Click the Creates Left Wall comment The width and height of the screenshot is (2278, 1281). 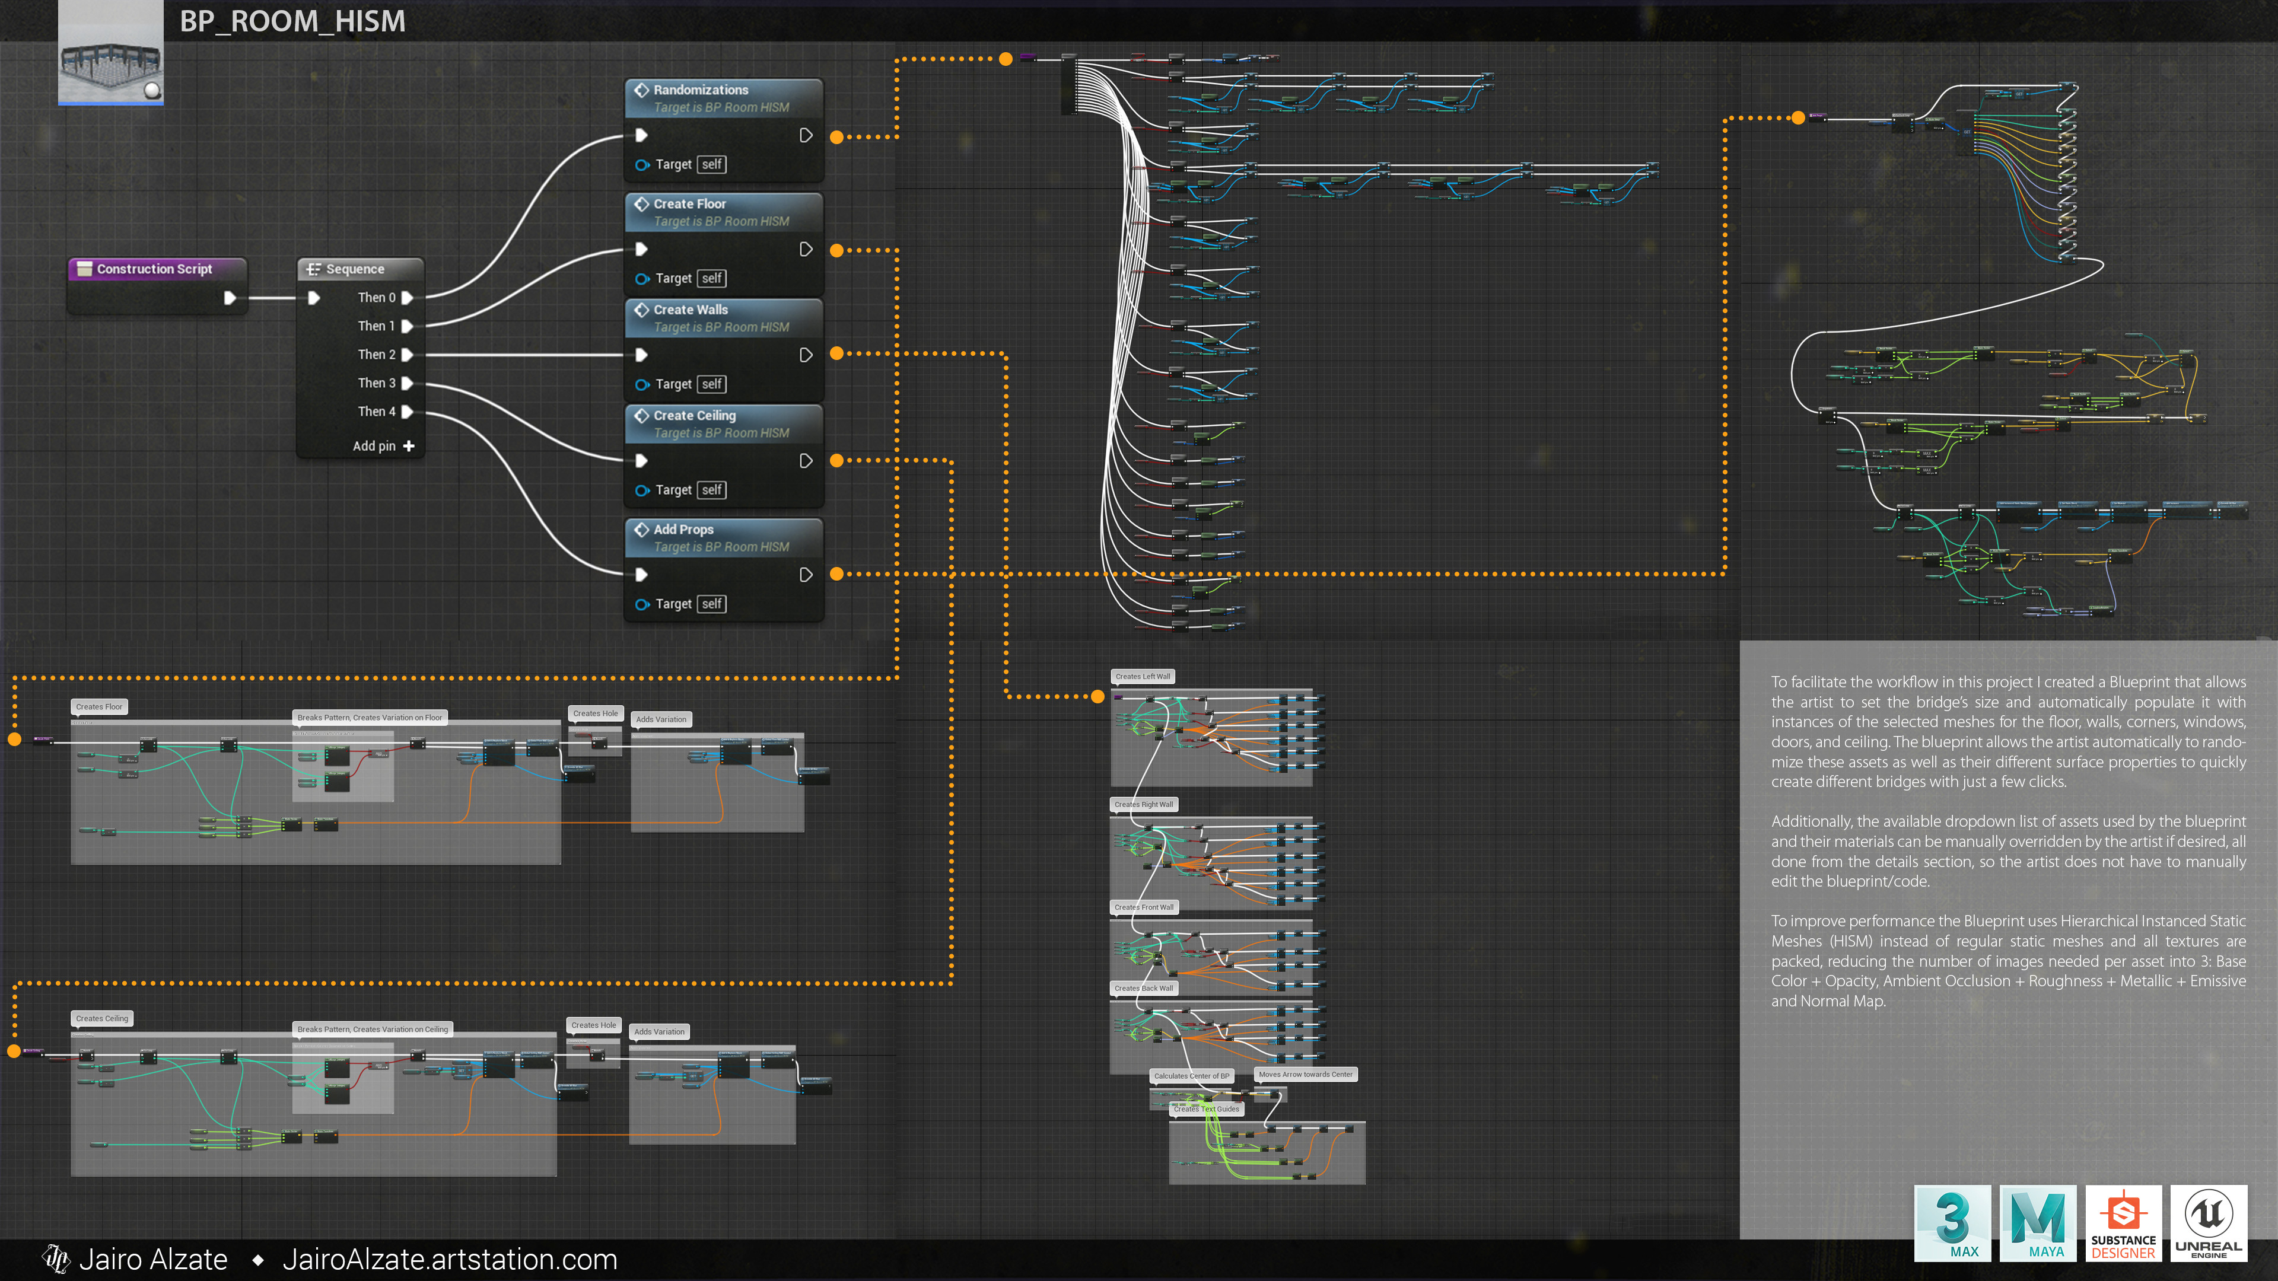tap(1143, 676)
